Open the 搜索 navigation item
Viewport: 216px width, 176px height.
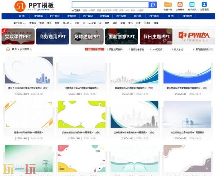[x=171, y=16]
